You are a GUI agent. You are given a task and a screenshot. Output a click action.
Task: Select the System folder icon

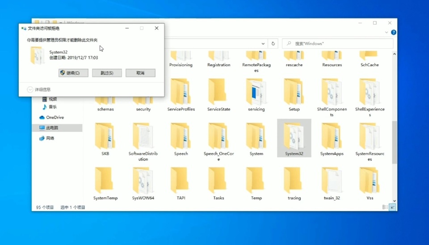pos(256,136)
